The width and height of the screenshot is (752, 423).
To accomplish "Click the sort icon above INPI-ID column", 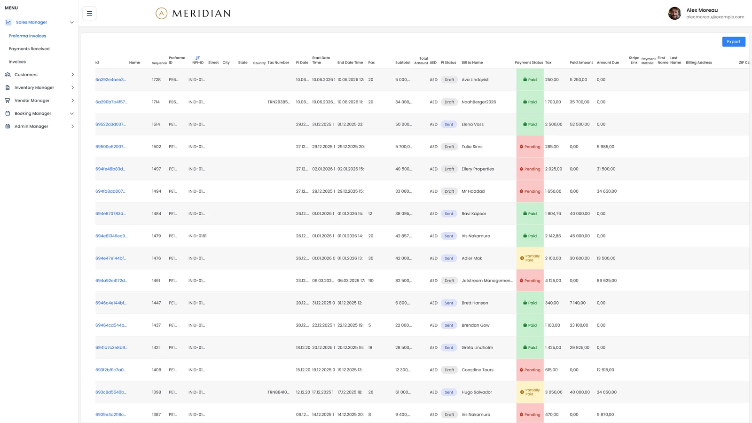I will pyautogui.click(x=197, y=58).
